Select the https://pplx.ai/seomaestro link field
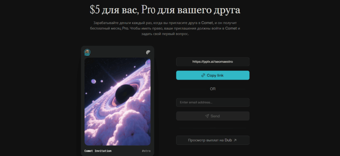Screen dimensions: 340x156 click(213, 62)
